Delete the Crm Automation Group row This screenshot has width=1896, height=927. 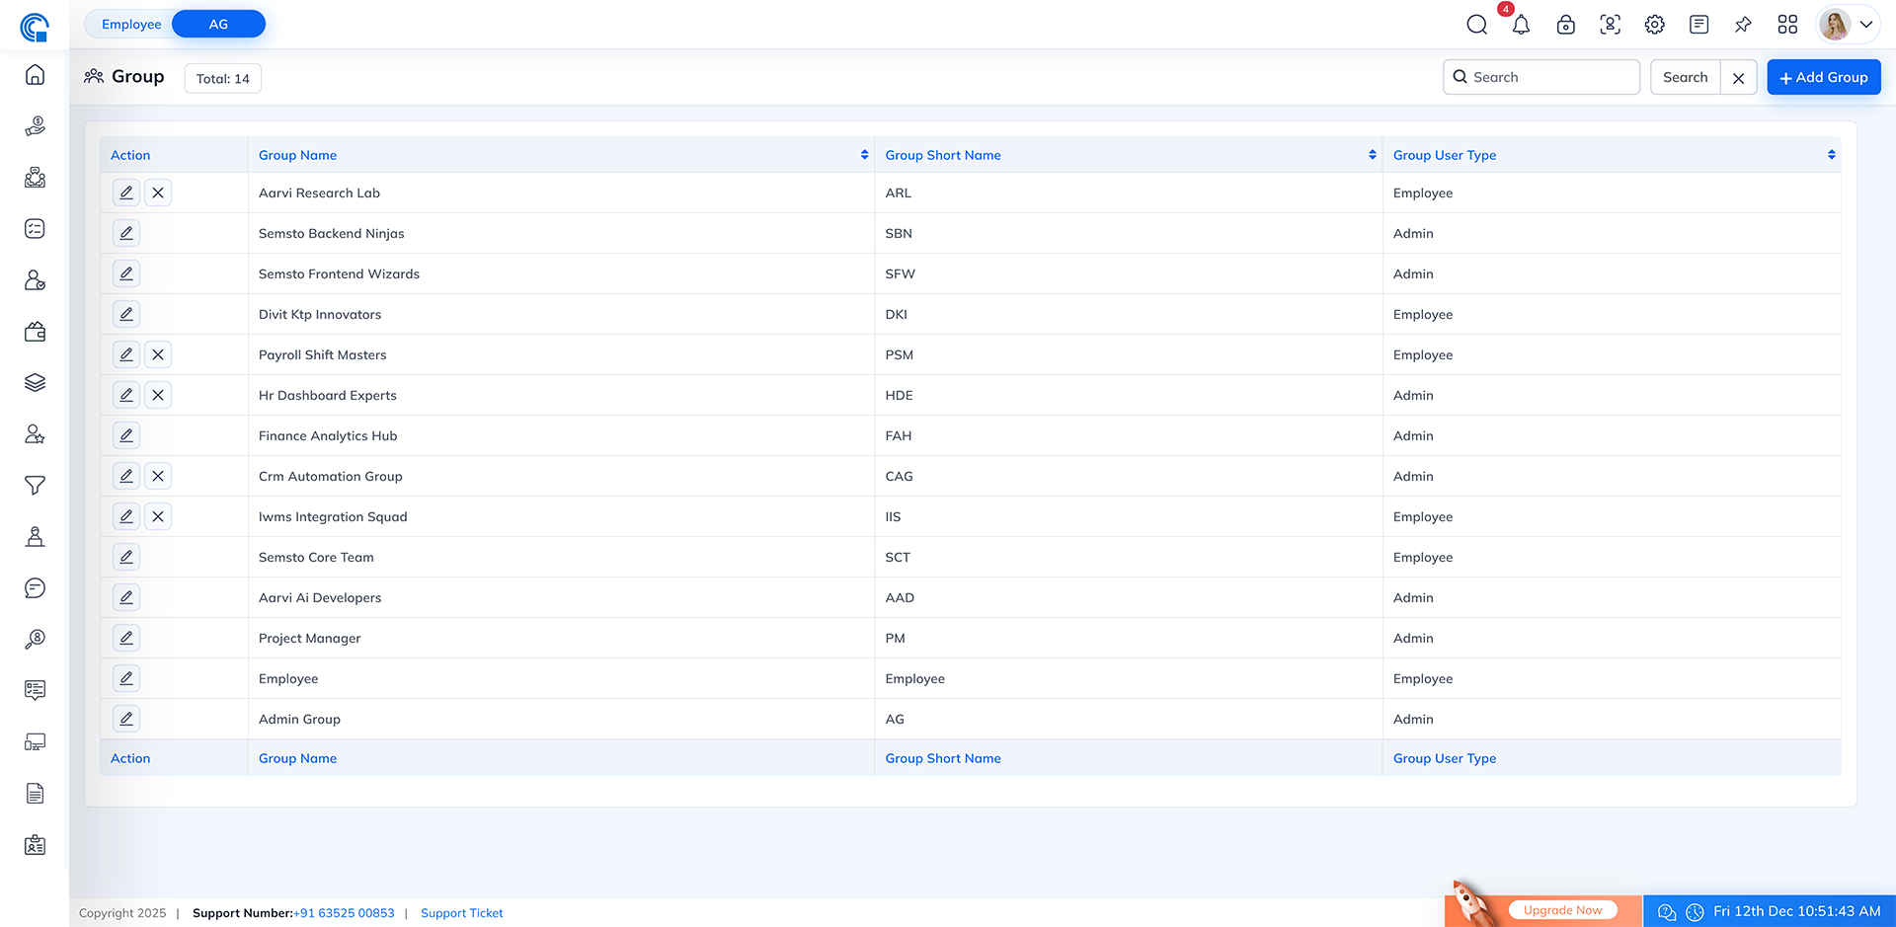point(158,476)
